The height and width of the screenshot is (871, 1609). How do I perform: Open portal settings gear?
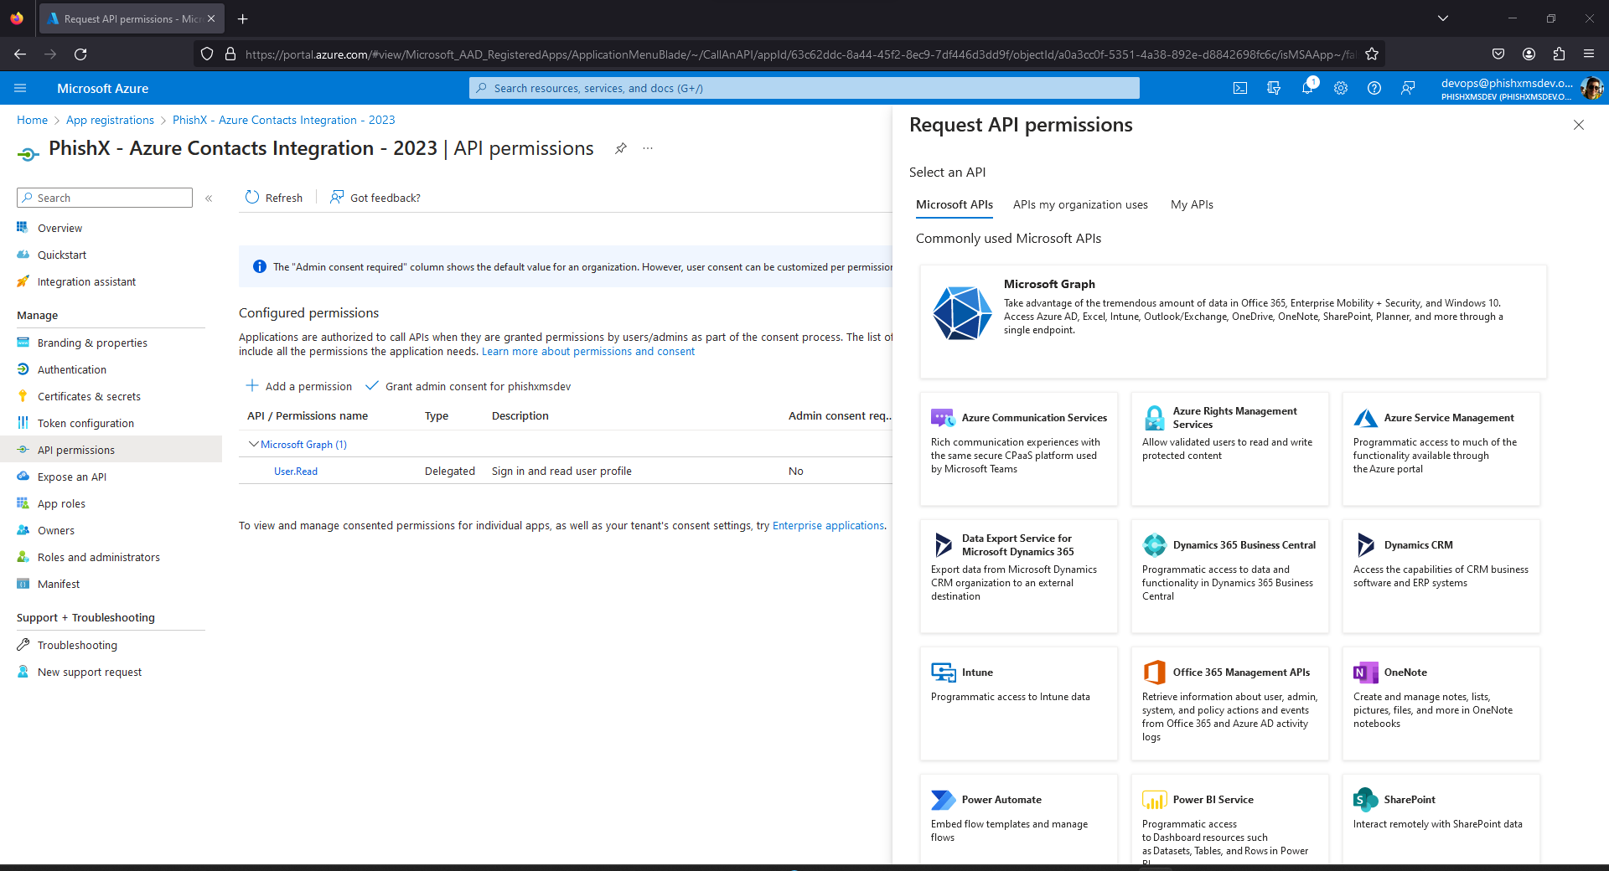(x=1341, y=88)
